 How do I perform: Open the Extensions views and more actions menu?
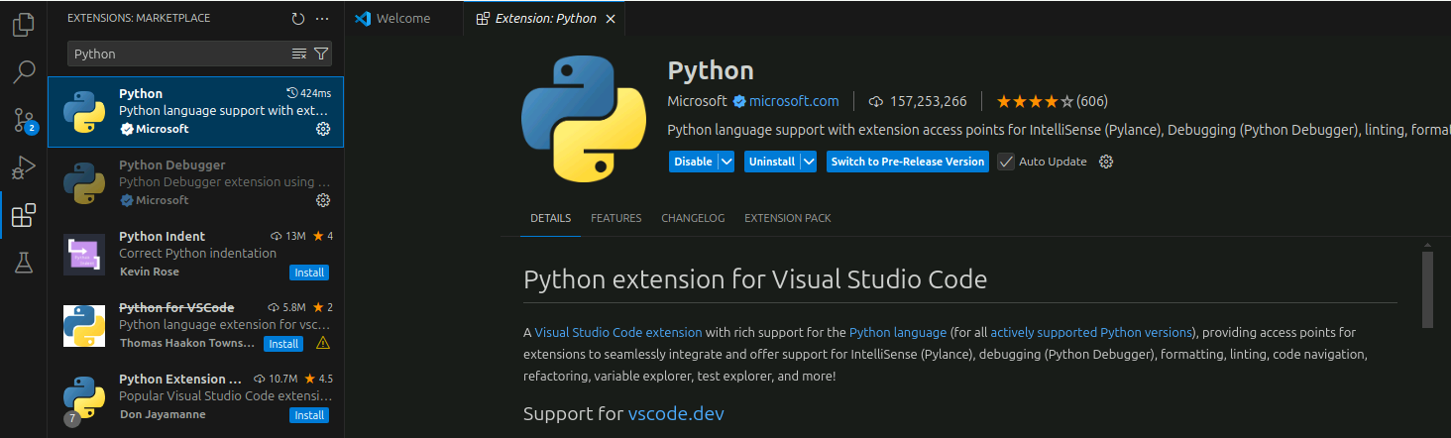[x=322, y=18]
